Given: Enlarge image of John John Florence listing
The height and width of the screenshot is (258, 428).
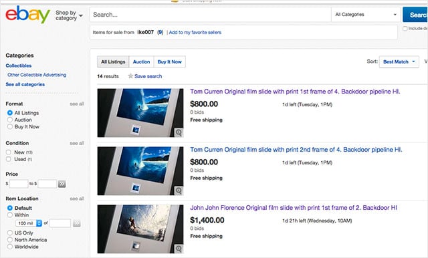Looking at the screenshot, I should pos(179,249).
